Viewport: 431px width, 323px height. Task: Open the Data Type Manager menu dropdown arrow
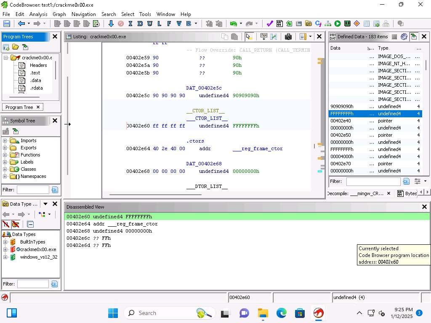tap(45, 204)
